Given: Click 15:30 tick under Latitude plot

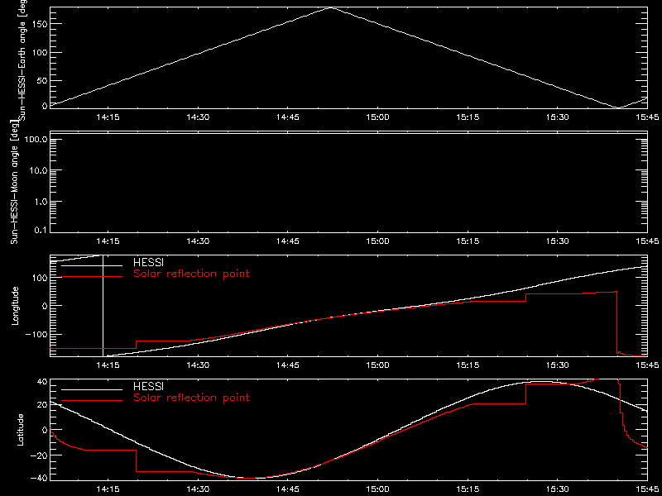Looking at the screenshot, I should point(557,489).
